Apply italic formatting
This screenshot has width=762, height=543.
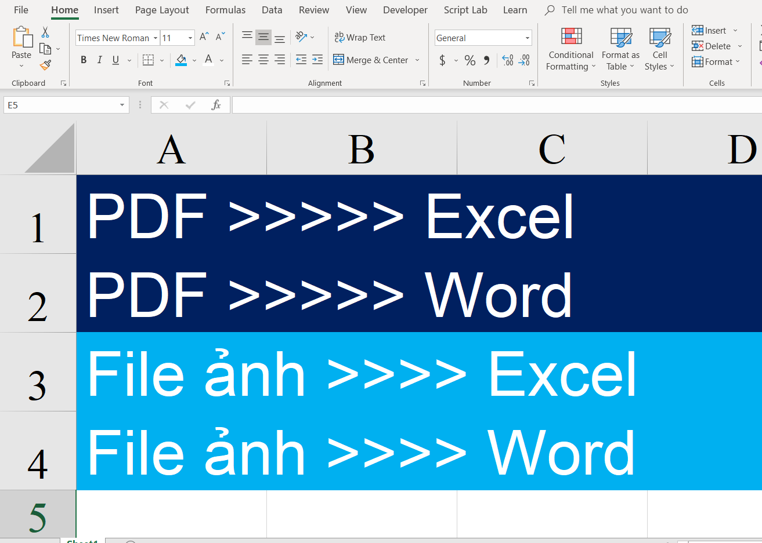[x=99, y=60]
